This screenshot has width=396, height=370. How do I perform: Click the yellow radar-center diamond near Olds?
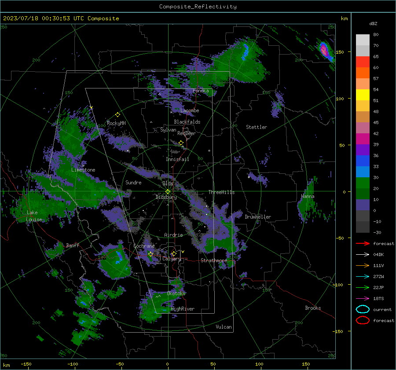(x=168, y=192)
